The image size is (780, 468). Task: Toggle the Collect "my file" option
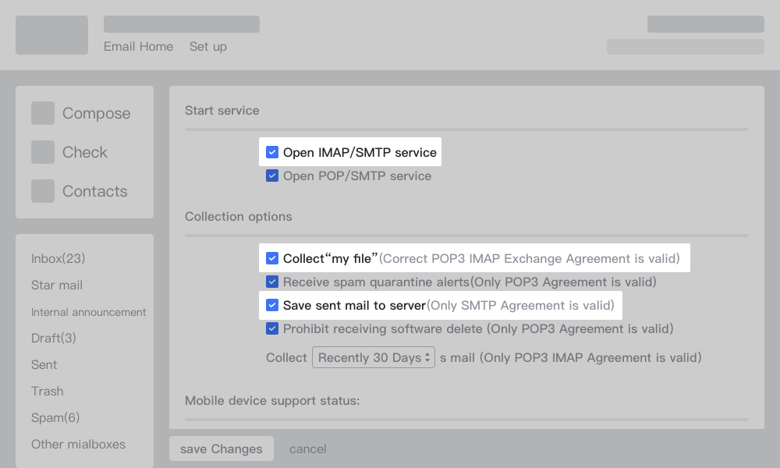coord(272,258)
